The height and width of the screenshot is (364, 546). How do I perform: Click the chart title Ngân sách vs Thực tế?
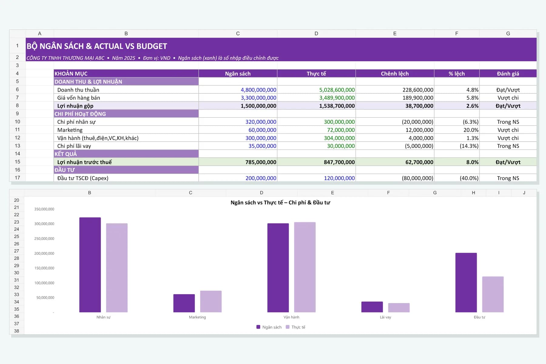pyautogui.click(x=280, y=203)
